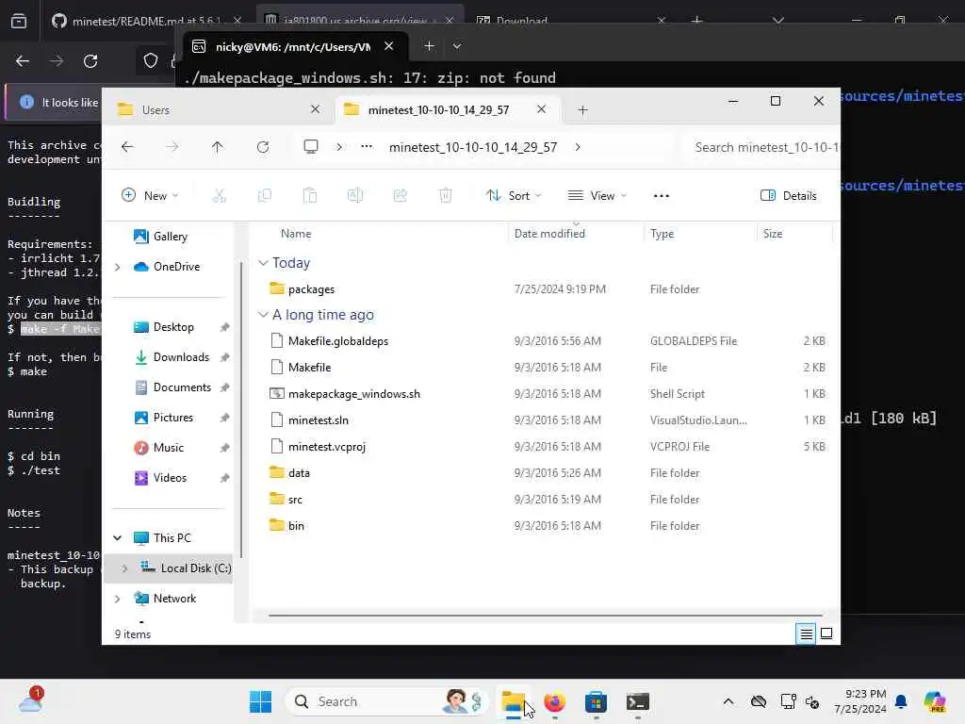Viewport: 965px width, 724px height.
Task: Click the Copy icon in Explorer toolbar
Action: tap(265, 196)
